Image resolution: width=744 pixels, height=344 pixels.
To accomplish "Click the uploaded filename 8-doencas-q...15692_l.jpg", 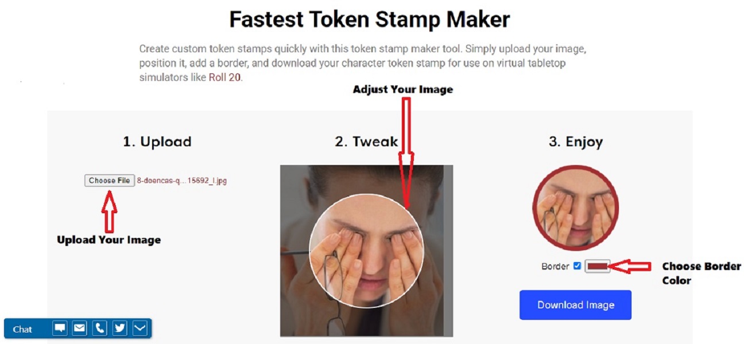I will 182,181.
